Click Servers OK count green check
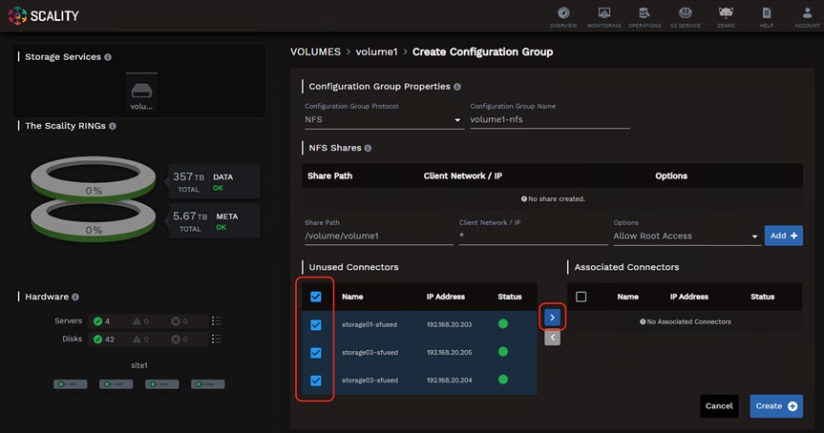 click(x=97, y=321)
